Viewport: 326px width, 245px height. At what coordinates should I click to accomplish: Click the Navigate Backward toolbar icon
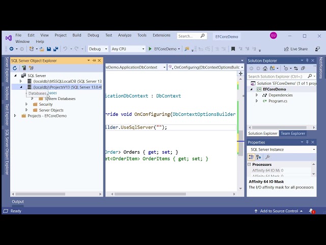[x=11, y=49]
